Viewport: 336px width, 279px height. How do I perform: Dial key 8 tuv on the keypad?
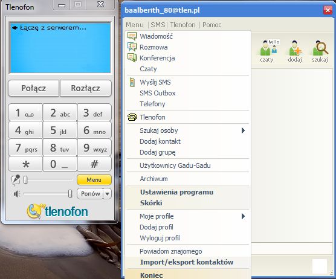(60, 147)
